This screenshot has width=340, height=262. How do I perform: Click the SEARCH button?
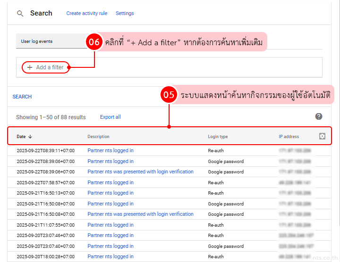pyautogui.click(x=22, y=97)
